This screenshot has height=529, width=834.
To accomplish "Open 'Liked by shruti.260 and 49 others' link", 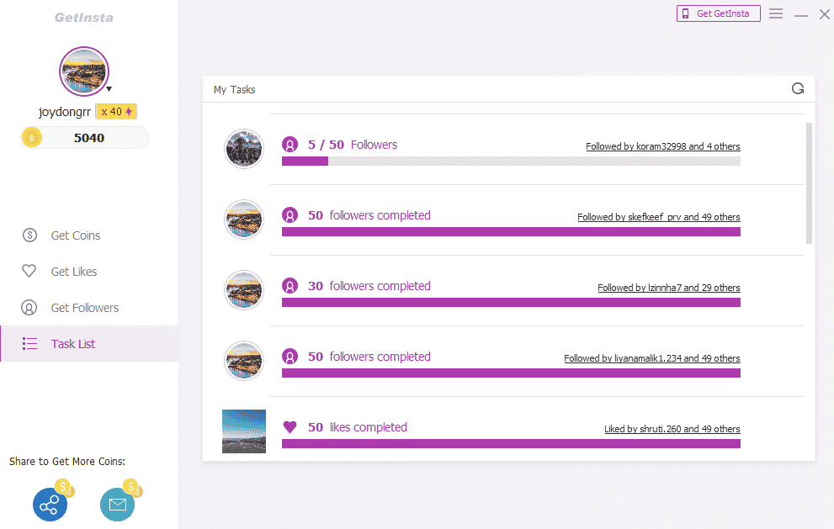I will [x=672, y=429].
